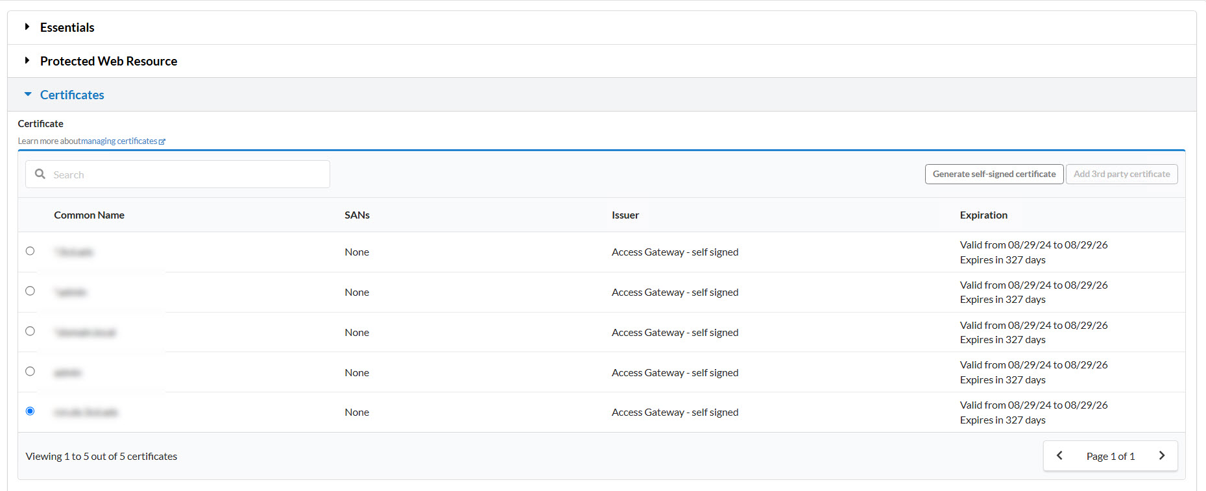
Task: Click the Common Name column header
Action: point(89,215)
